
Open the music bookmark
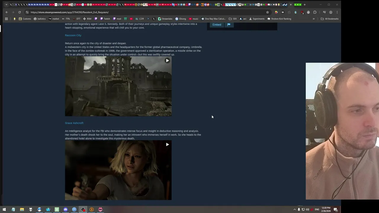[x=194, y=19]
